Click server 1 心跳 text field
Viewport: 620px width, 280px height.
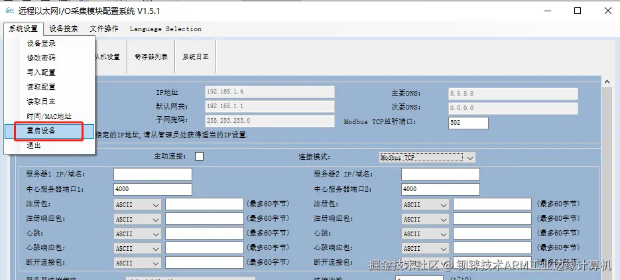tap(204, 234)
